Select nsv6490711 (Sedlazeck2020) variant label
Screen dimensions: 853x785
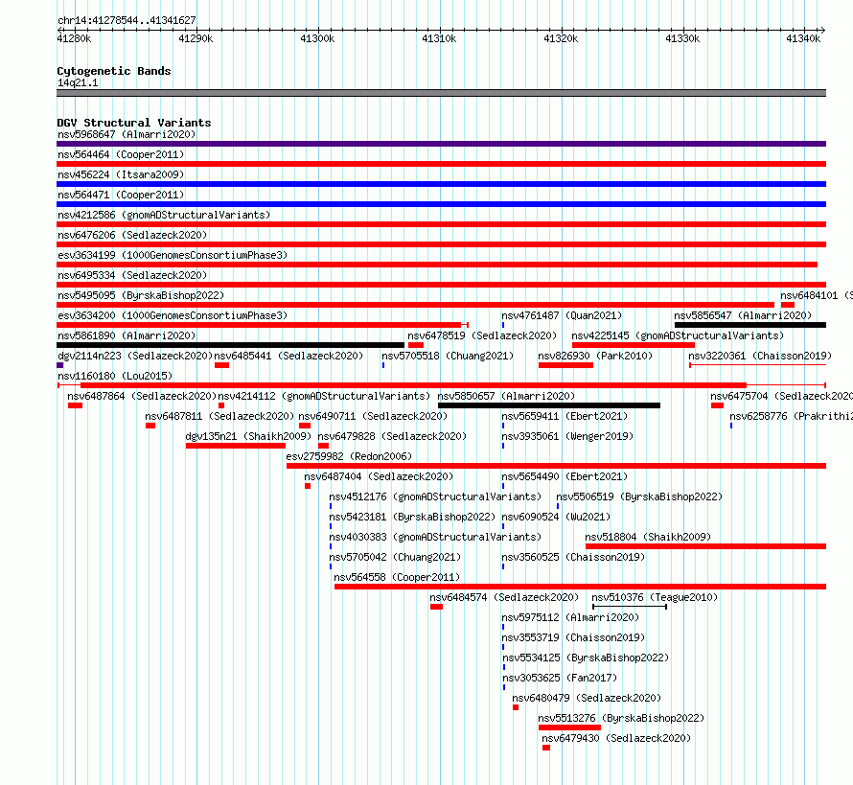click(373, 416)
